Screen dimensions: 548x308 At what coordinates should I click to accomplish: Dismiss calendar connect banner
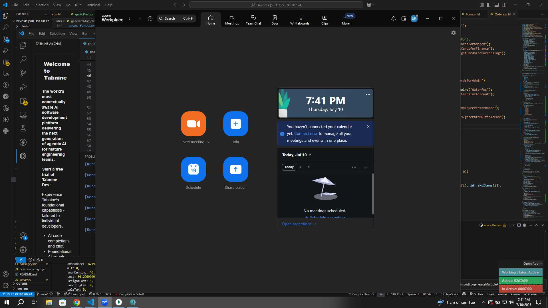tap(368, 127)
